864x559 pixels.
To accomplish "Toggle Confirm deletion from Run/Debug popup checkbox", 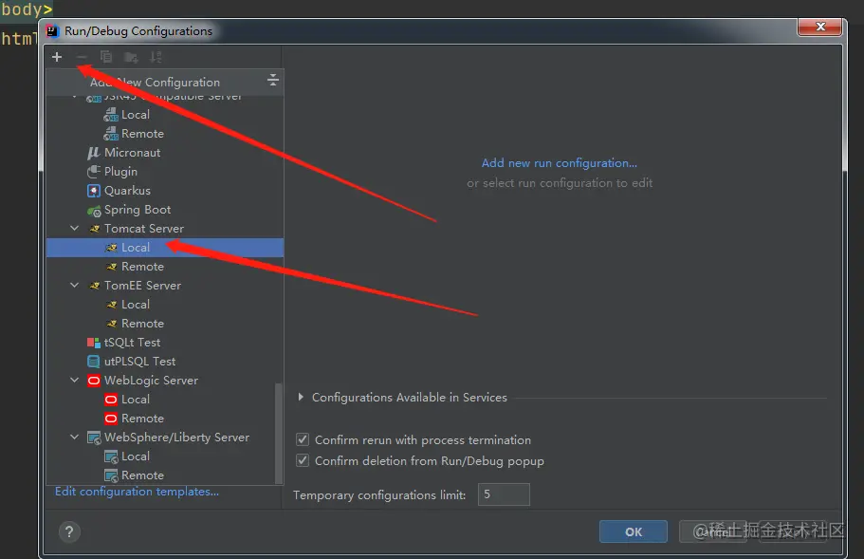I will 303,460.
